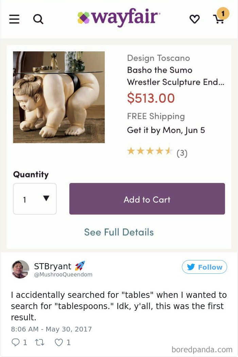Open the wishlist heart icon
The height and width of the screenshot is (357, 238).
(194, 19)
